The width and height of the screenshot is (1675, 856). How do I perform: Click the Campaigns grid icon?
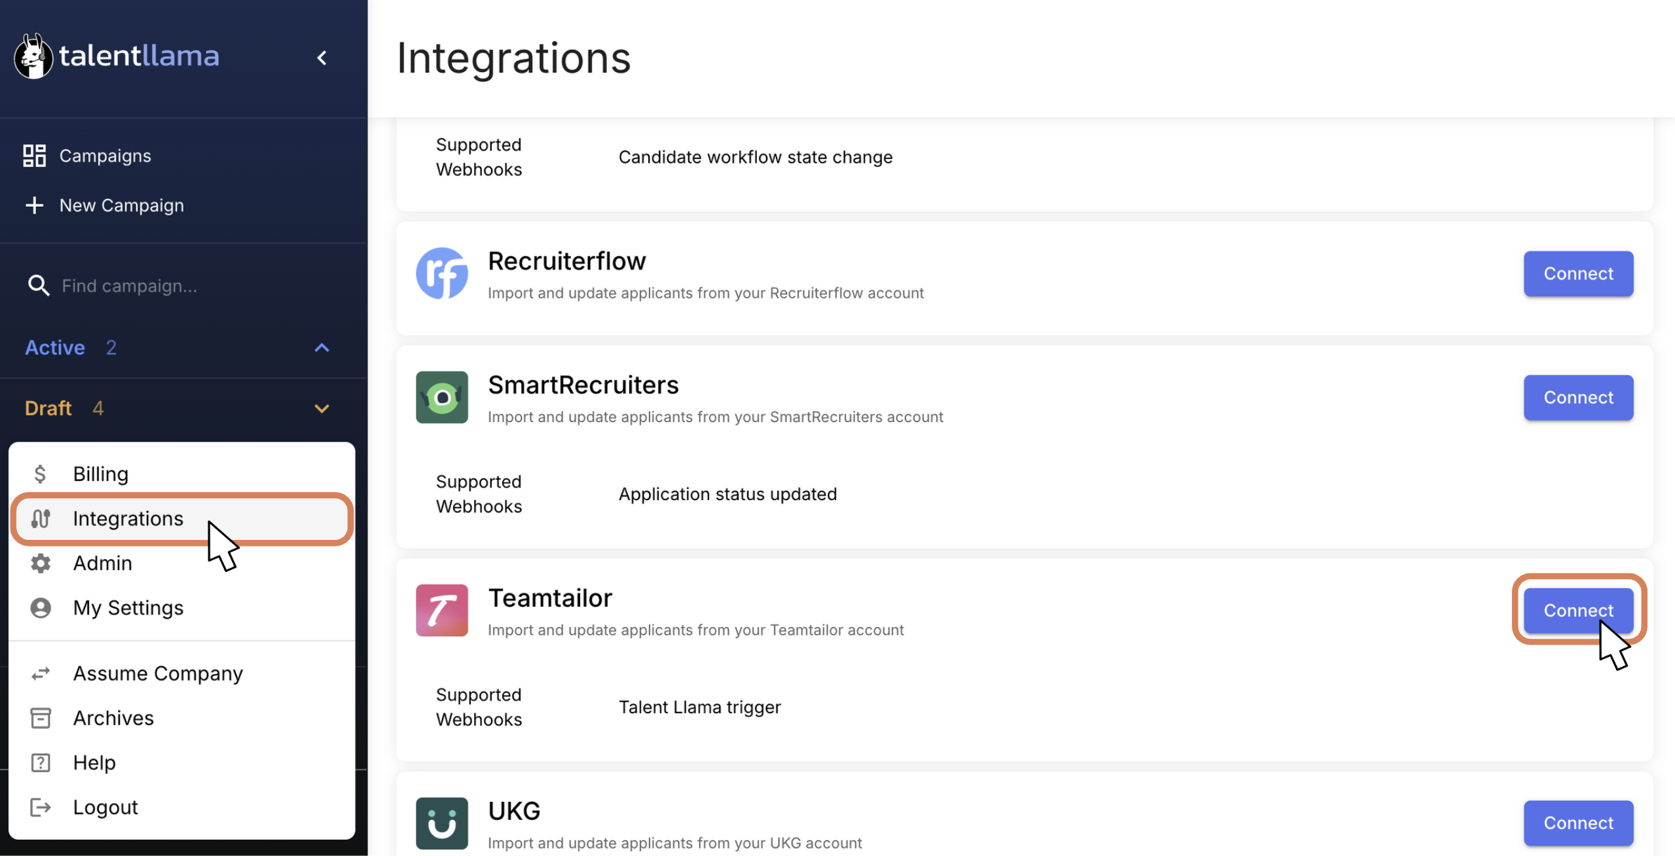point(34,156)
